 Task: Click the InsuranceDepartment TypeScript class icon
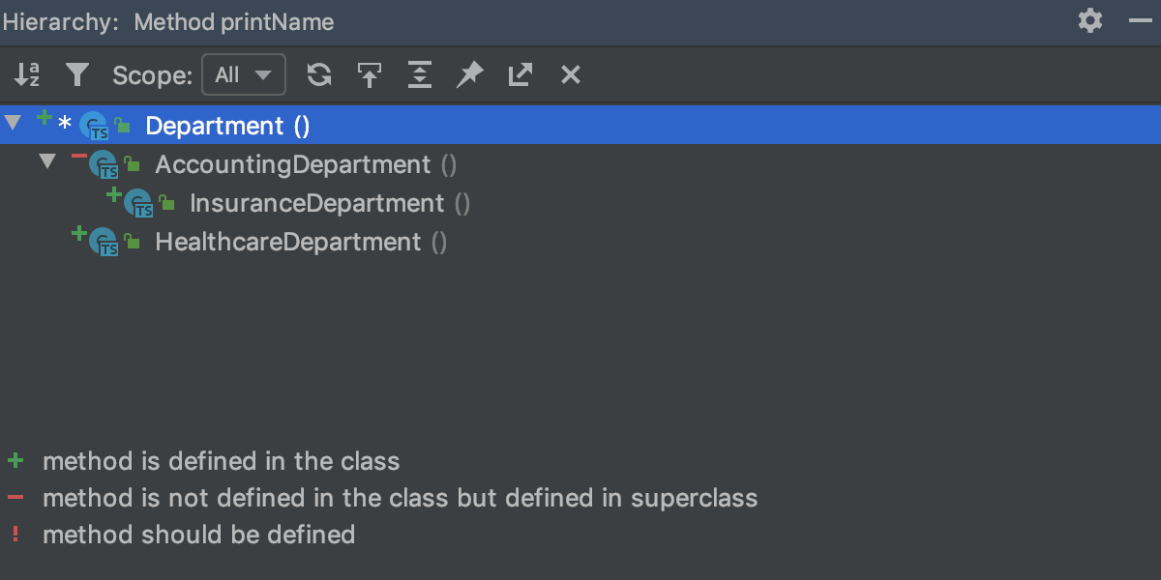click(x=138, y=203)
